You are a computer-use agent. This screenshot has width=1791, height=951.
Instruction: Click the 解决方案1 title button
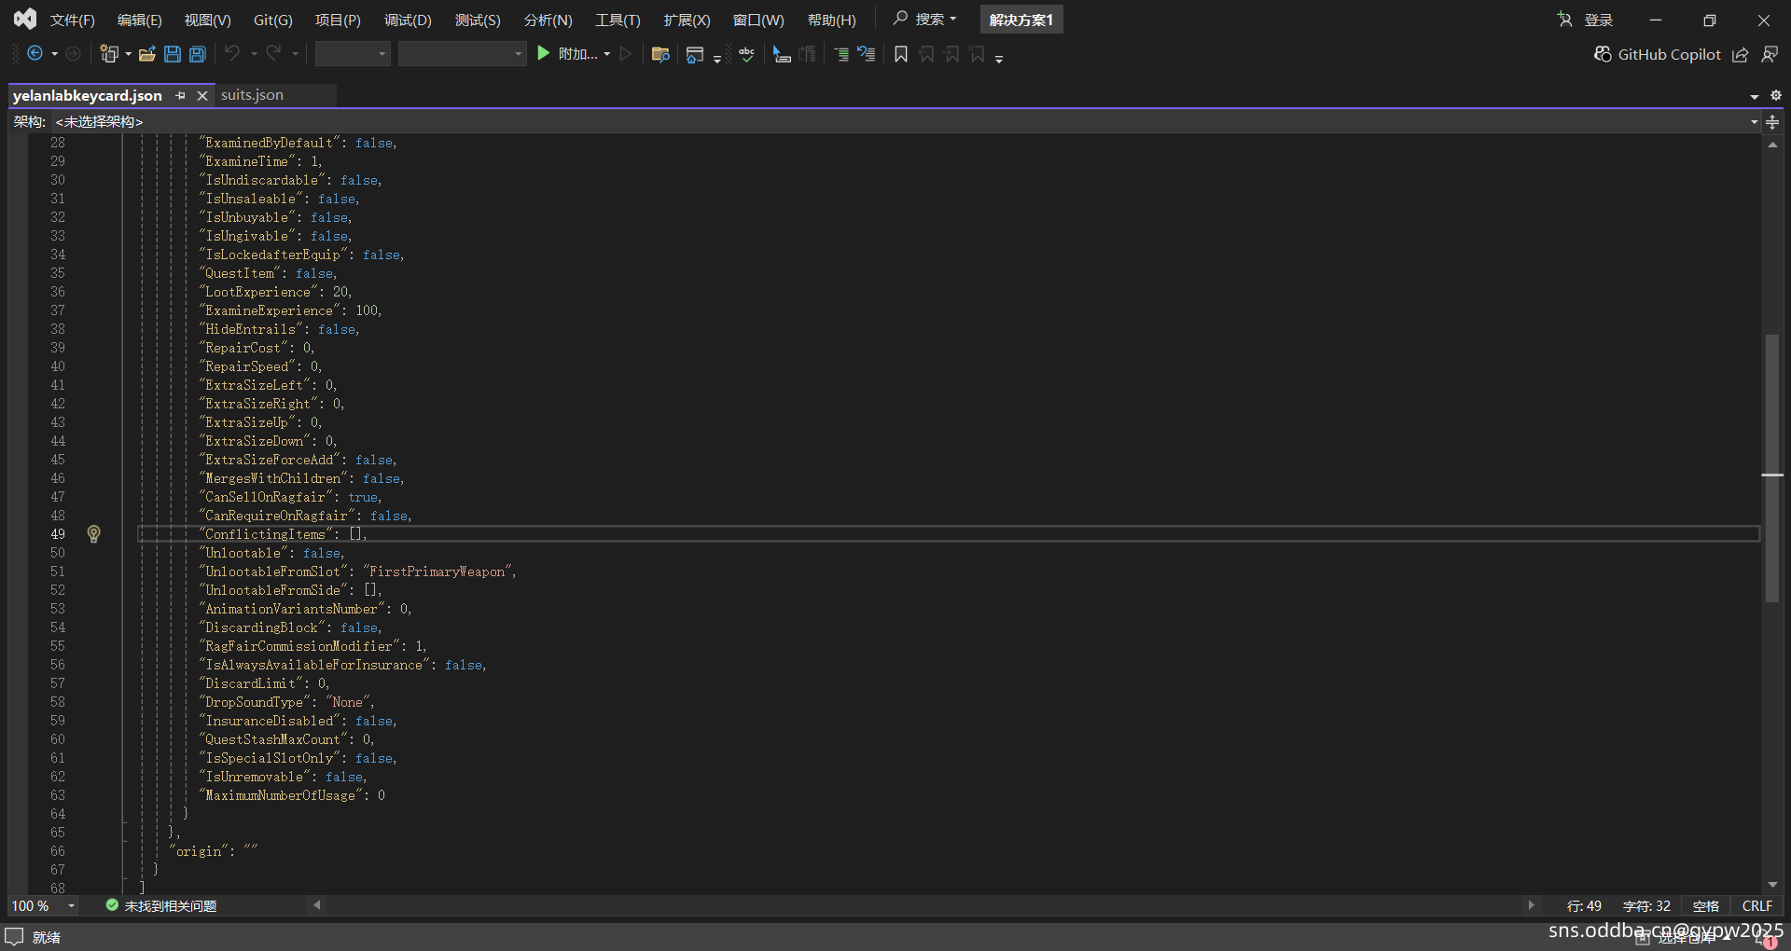1021,20
